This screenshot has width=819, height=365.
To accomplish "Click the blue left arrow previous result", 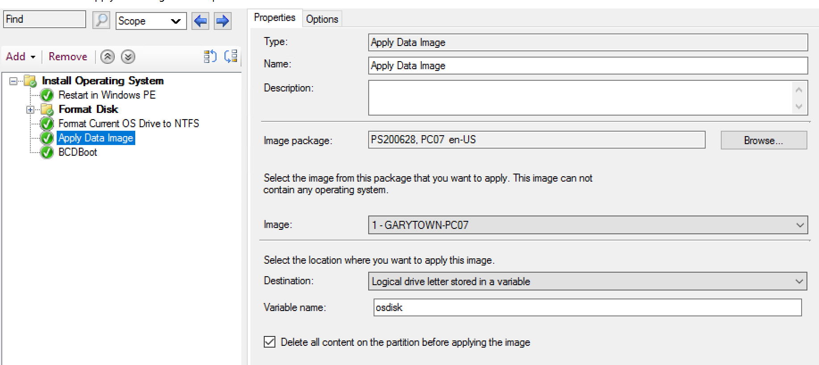I will (200, 21).
